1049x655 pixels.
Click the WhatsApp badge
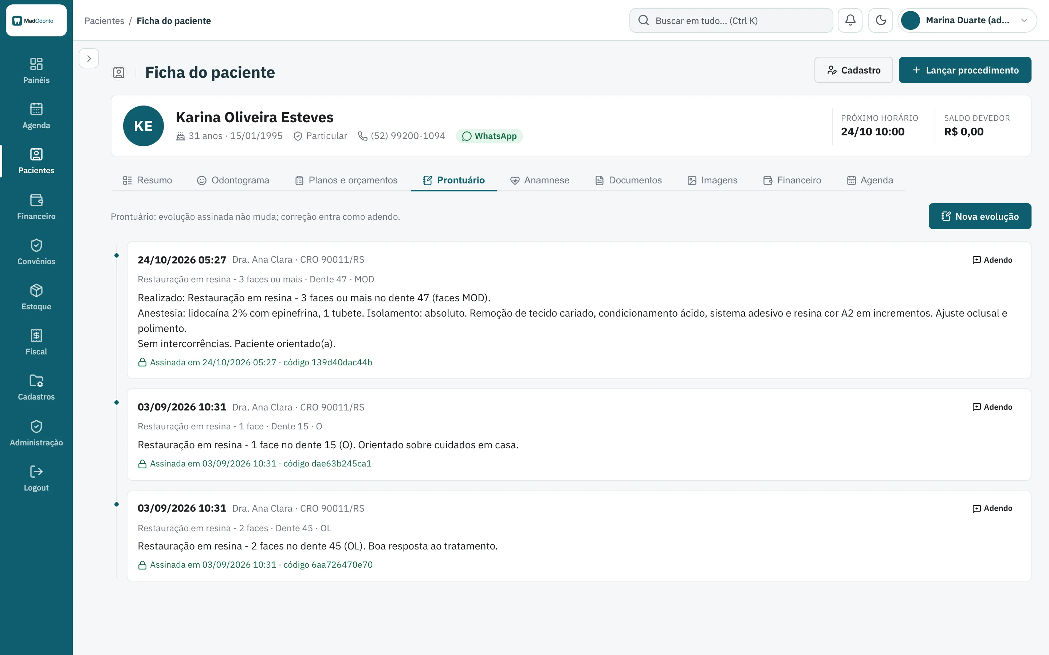tap(489, 136)
